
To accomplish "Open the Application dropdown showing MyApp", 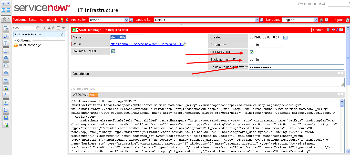I will click(109, 20).
